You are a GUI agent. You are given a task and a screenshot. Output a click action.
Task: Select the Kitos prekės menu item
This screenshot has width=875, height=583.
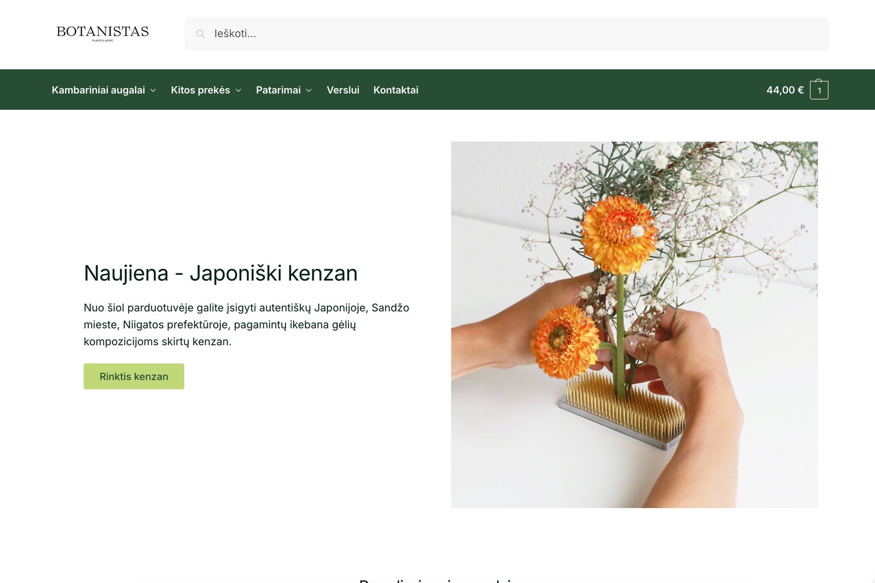pos(200,90)
